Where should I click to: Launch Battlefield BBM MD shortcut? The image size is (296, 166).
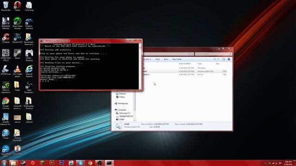pos(6,23)
